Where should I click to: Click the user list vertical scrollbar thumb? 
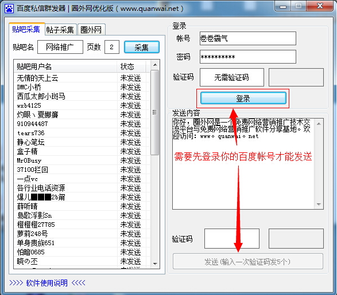(x=155, y=112)
